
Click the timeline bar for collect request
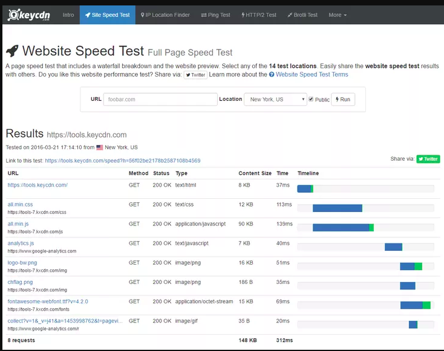(413, 324)
